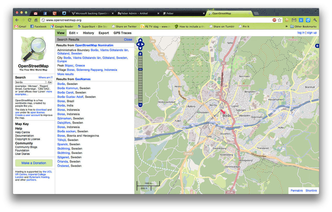Click the sign up link
This screenshot has width=332, height=212.
coord(312,33)
